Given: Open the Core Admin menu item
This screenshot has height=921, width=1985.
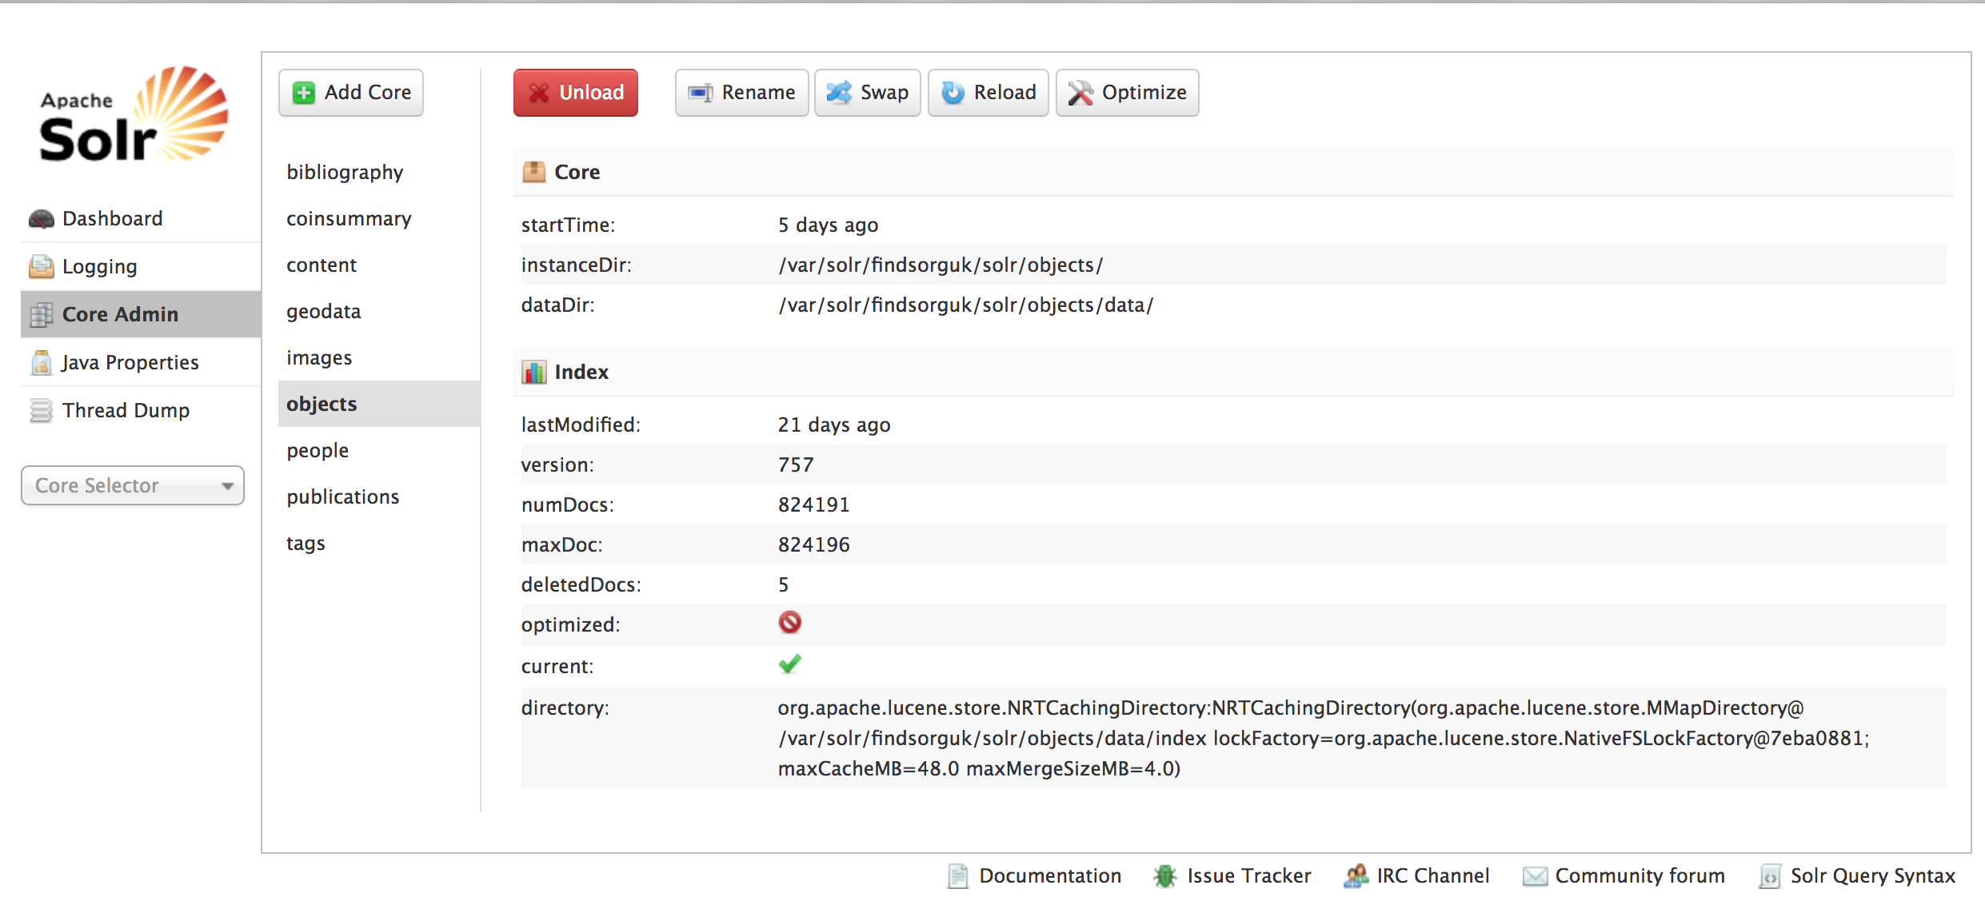Looking at the screenshot, I should [120, 314].
